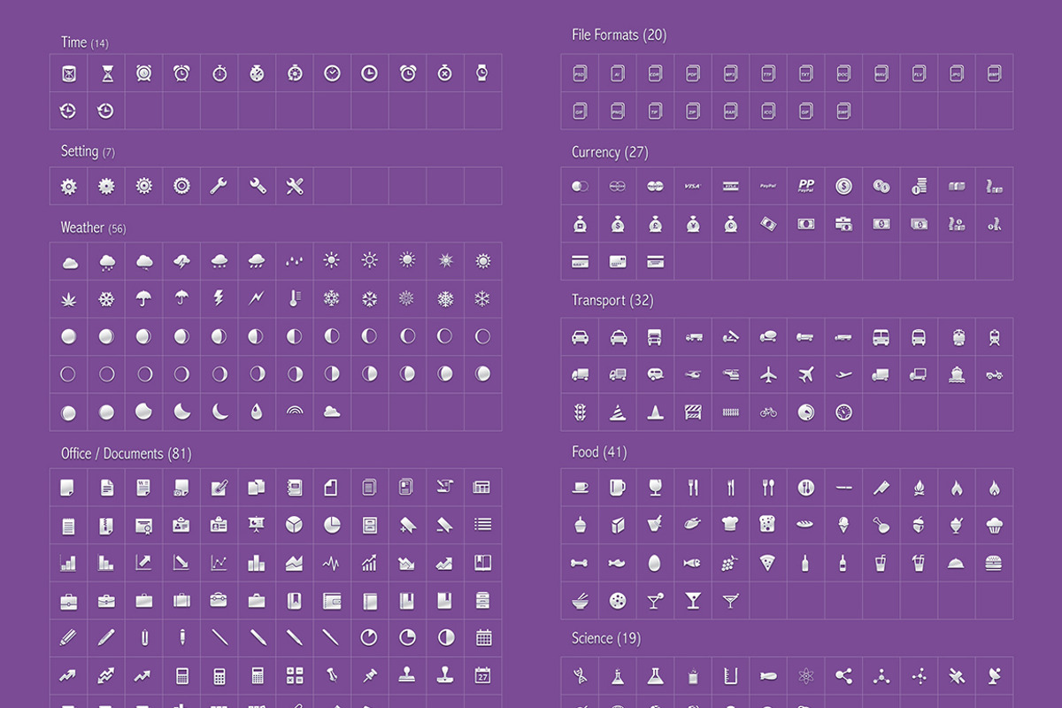Image resolution: width=1062 pixels, height=708 pixels.
Task: Click the DOC file format icon
Action: coord(843,73)
